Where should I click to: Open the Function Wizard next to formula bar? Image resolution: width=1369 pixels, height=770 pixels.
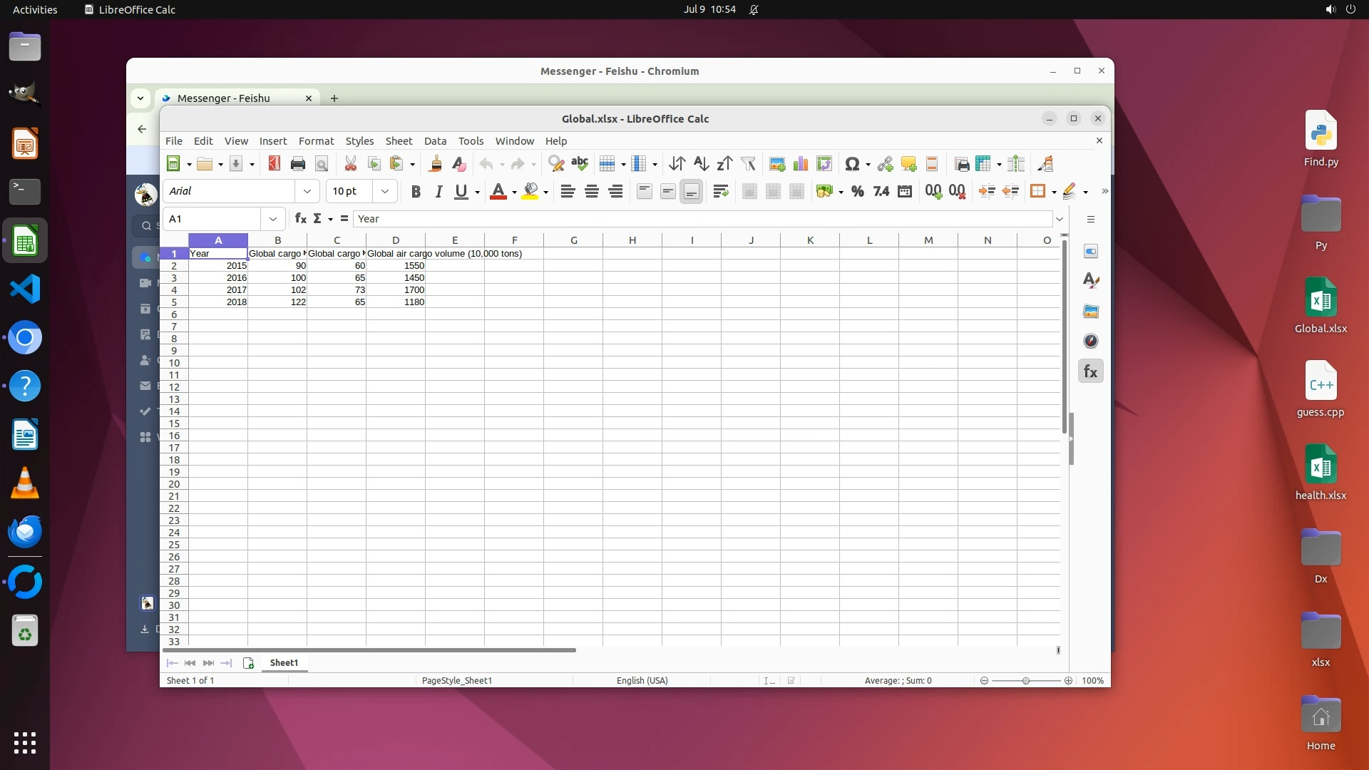301,219
